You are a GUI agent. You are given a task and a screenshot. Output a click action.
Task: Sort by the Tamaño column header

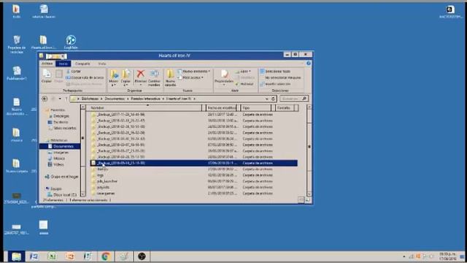tap(285, 107)
